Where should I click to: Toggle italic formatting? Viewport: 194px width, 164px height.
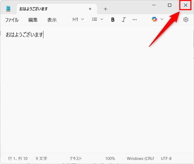click(124, 20)
